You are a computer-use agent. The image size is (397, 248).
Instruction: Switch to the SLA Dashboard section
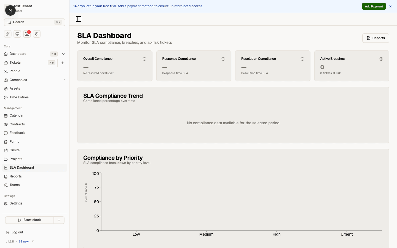[22, 167]
